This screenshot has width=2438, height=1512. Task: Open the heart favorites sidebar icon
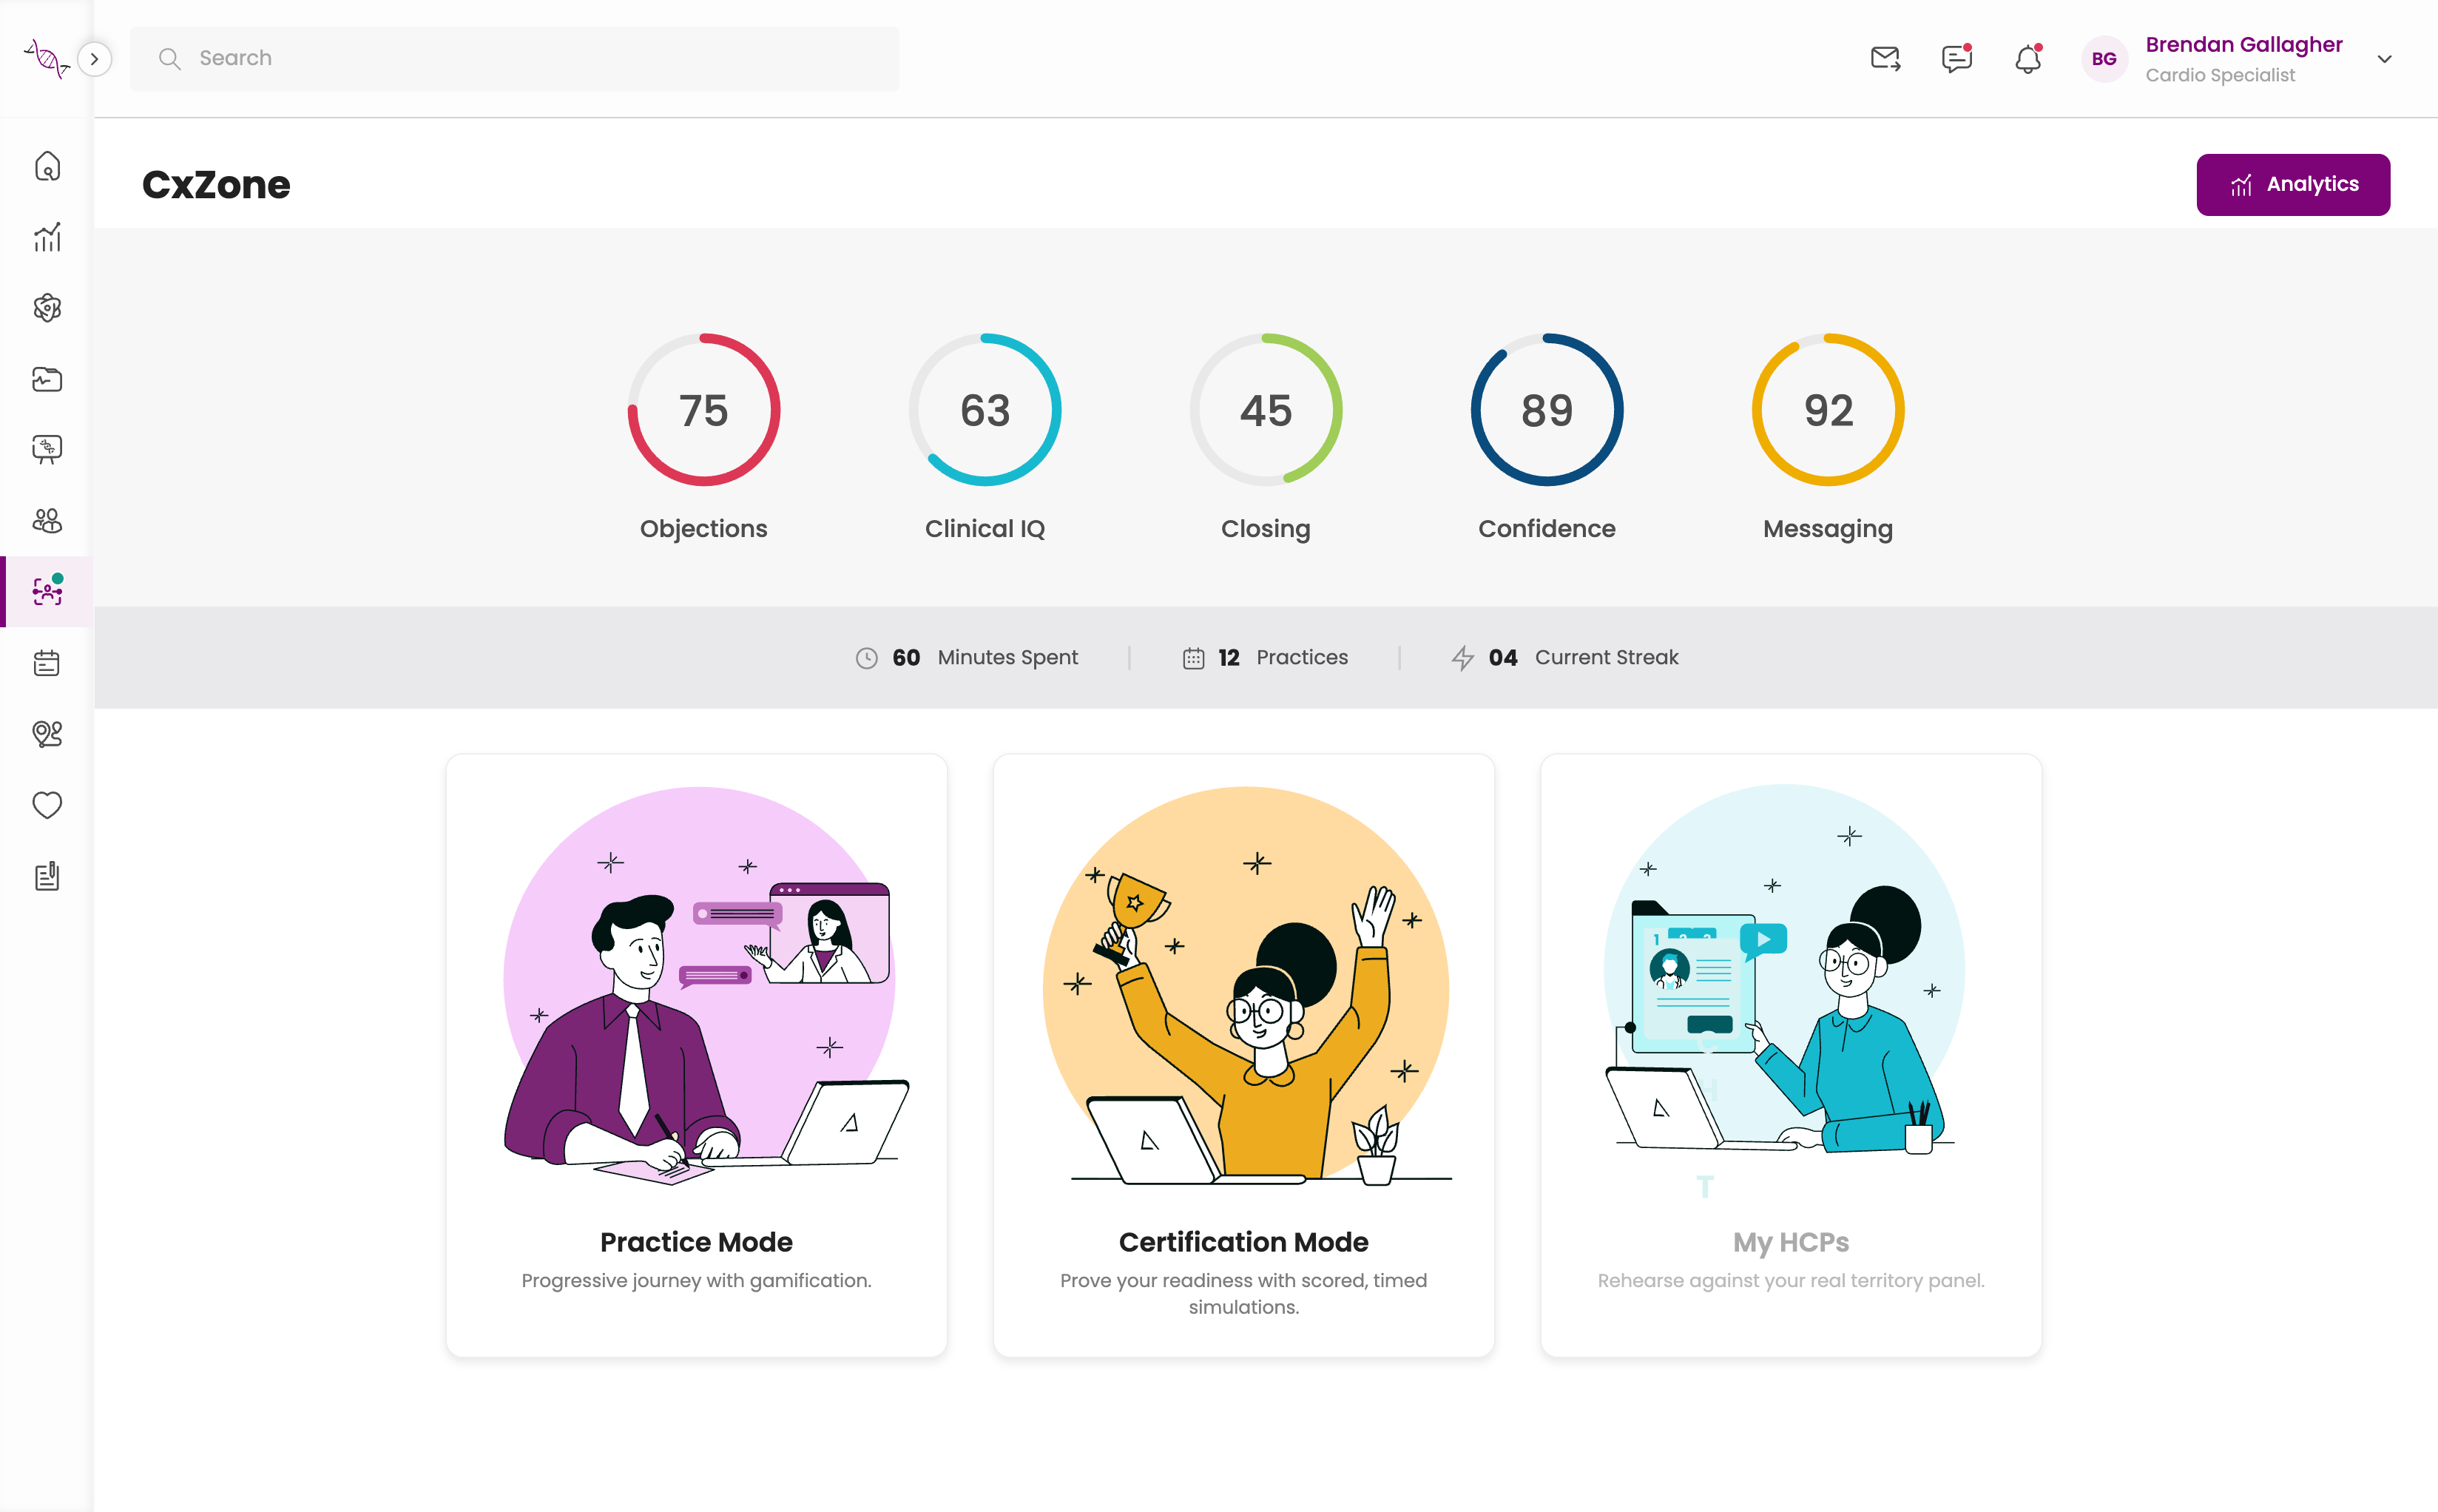click(x=47, y=805)
